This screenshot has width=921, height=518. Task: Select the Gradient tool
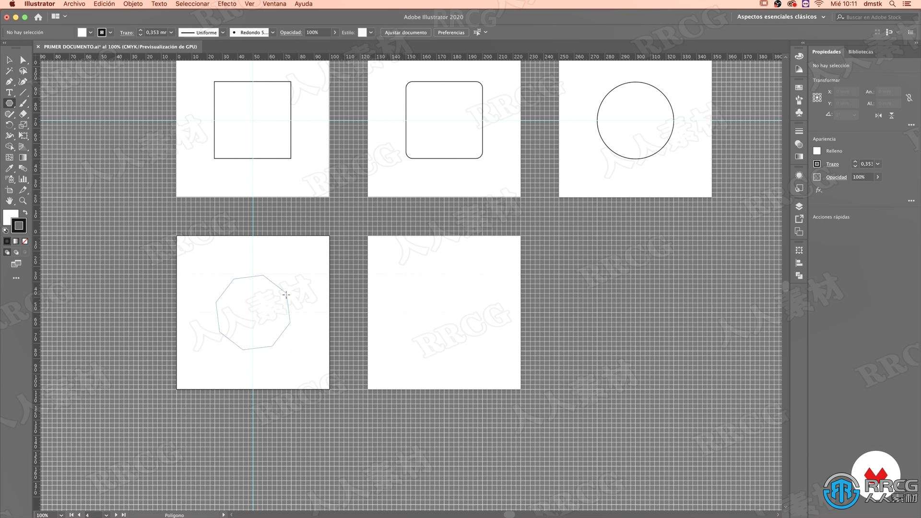[x=23, y=157]
